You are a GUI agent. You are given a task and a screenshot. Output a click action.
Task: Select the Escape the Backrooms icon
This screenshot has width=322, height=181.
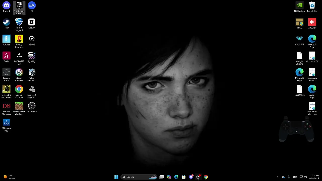[x=6, y=92]
